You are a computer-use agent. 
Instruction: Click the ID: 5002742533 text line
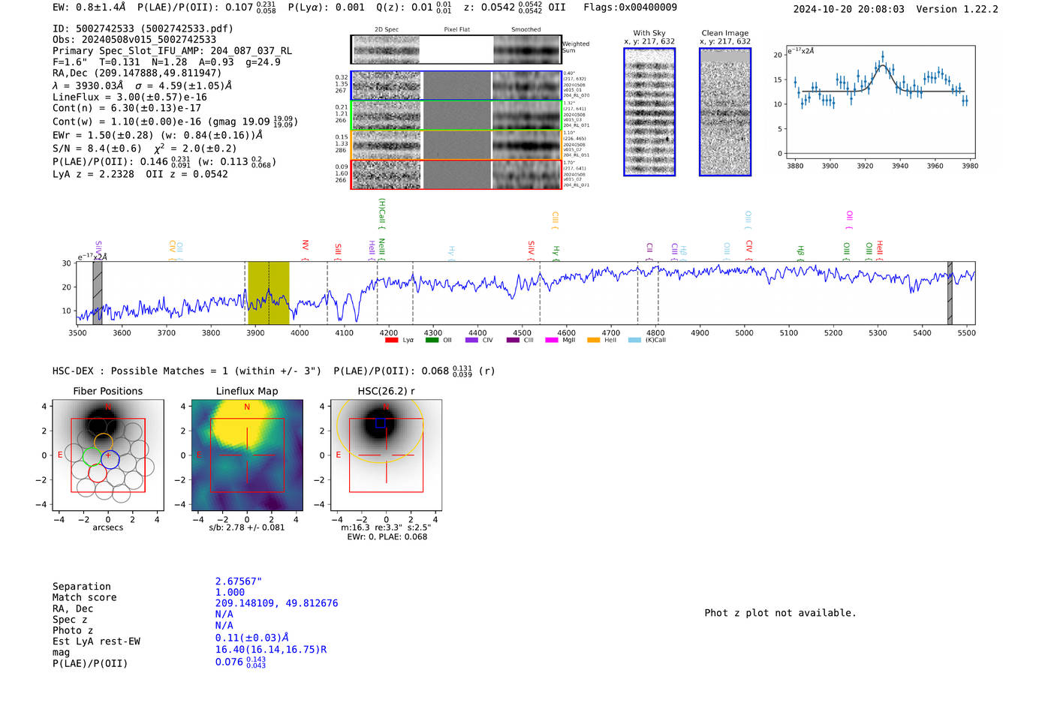tap(143, 29)
